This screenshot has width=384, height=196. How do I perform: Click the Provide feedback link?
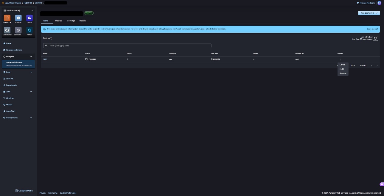(x=366, y=3)
